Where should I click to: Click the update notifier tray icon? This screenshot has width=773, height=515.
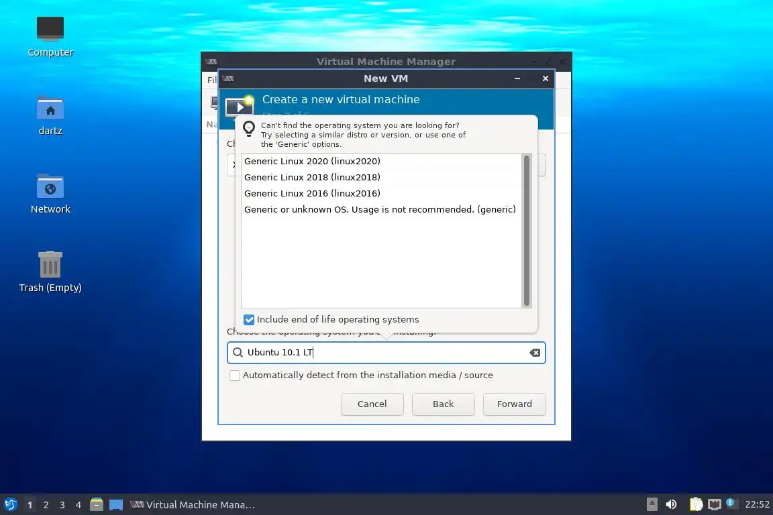tap(731, 503)
